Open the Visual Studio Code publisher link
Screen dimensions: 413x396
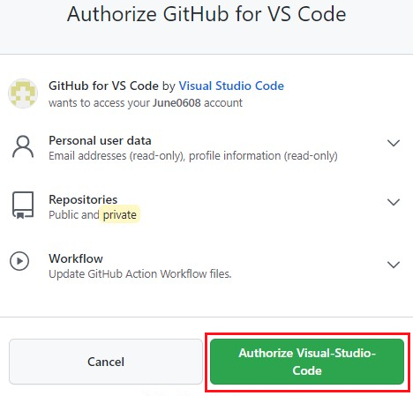tap(231, 86)
